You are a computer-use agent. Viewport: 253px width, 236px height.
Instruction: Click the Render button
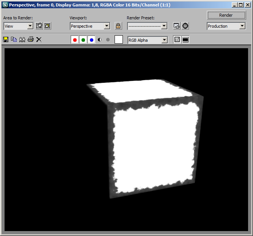coord(226,15)
